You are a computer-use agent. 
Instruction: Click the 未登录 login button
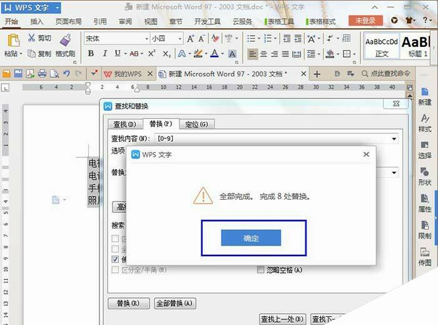[365, 21]
